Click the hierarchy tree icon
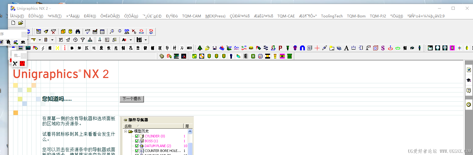 [x=90, y=40]
